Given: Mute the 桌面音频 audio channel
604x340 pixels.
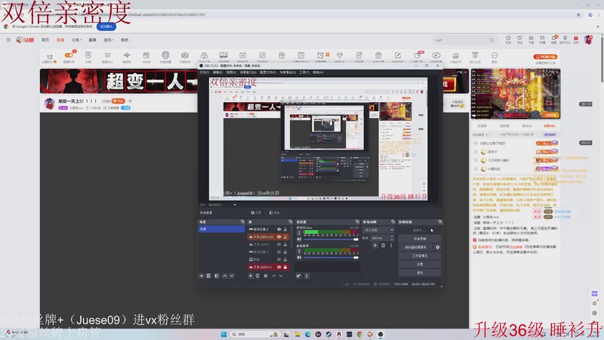Looking at the screenshot, I should pos(299,258).
